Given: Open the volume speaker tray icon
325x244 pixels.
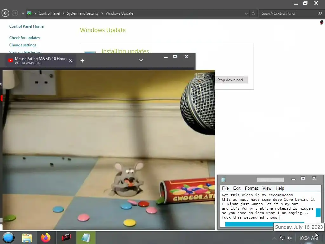Looking at the screenshot, I should click(290, 238).
